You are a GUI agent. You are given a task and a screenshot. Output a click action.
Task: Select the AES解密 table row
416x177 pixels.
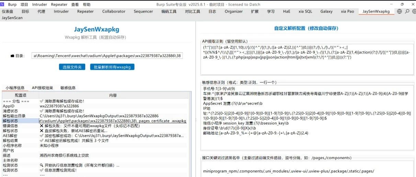tap(95, 136)
